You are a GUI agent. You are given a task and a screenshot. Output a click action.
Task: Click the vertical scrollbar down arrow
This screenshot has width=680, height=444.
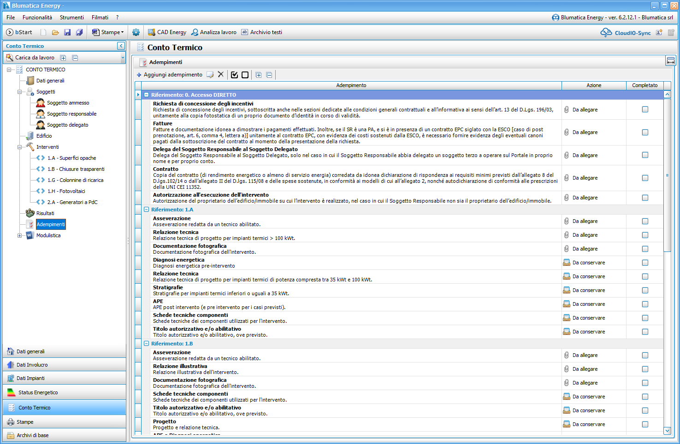667,431
